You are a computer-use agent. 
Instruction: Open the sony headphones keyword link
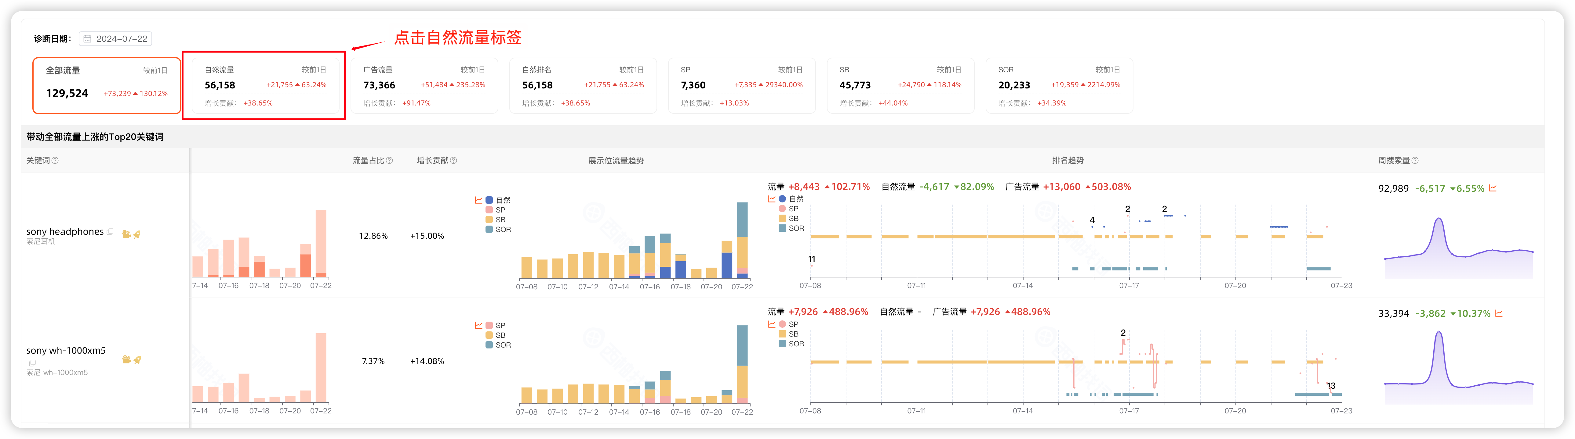pos(65,231)
